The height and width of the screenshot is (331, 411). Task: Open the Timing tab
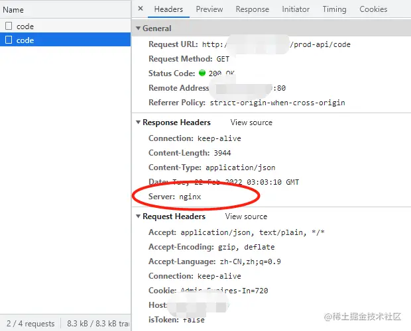pos(334,9)
